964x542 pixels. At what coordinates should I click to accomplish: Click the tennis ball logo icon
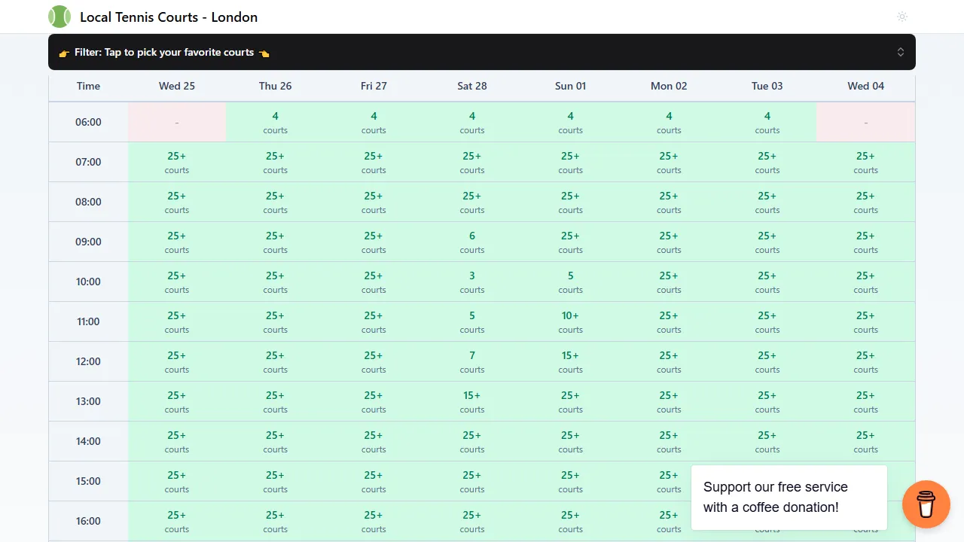(x=59, y=16)
